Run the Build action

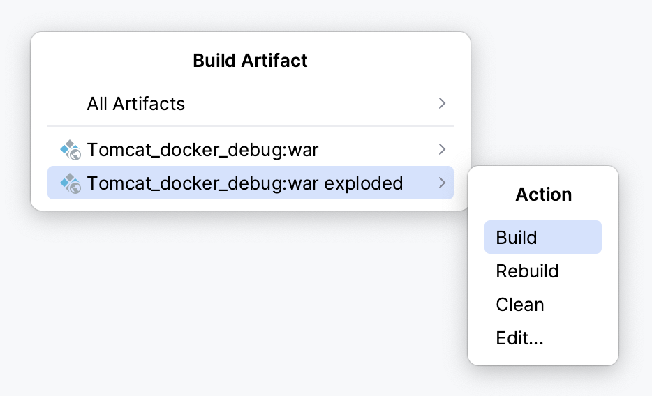pyautogui.click(x=517, y=238)
